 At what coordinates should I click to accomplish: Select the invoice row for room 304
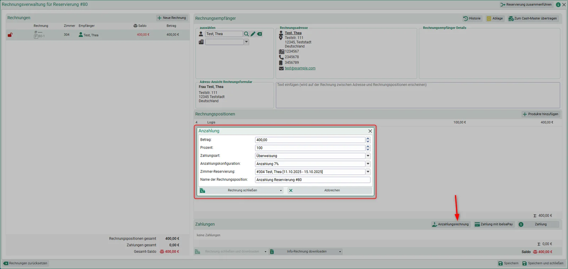pos(98,35)
